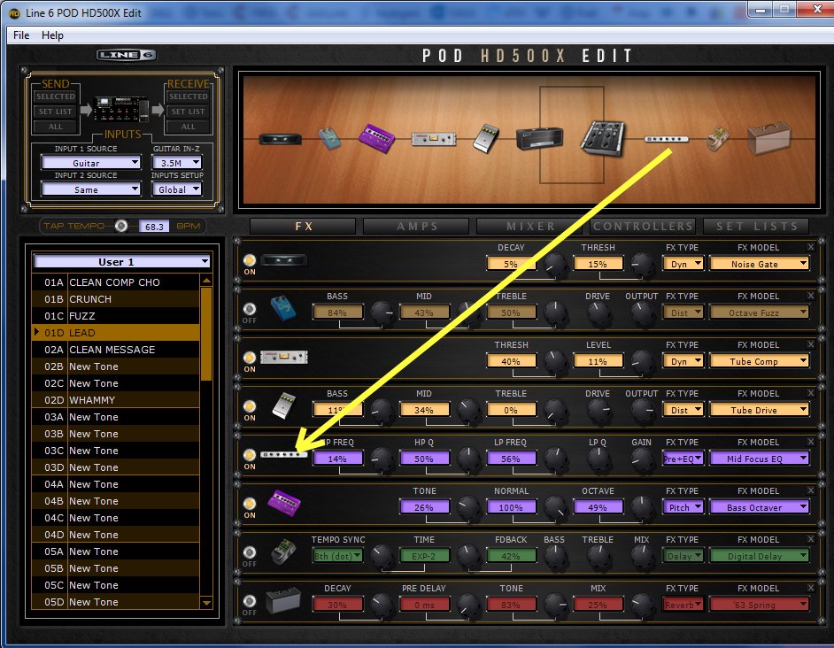This screenshot has height=648, width=834.
Task: Open the User 1 set list dropdown
Action: 122,261
